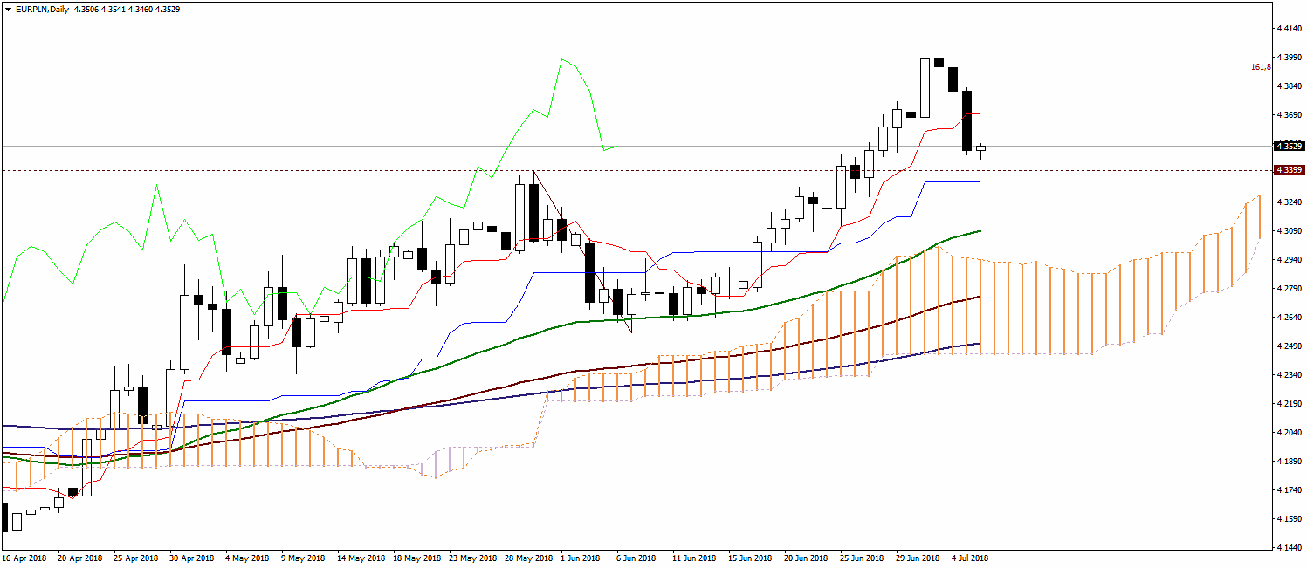Click the 4.1590 price axis label
This screenshot has height=568, width=1307.
(x=1288, y=519)
